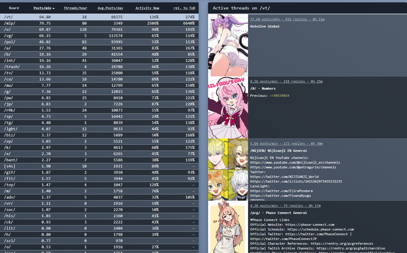This screenshot has height=253, width=407.
Task: Select the /vp/ board row
Action: pos(99,141)
